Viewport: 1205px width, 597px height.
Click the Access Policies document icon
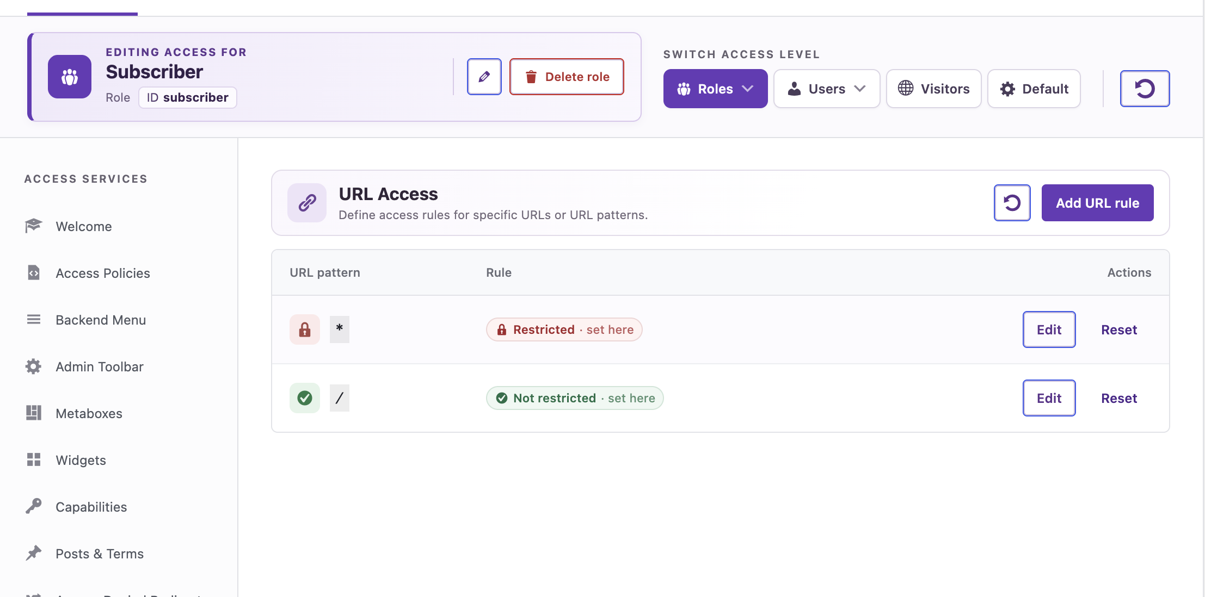(34, 272)
